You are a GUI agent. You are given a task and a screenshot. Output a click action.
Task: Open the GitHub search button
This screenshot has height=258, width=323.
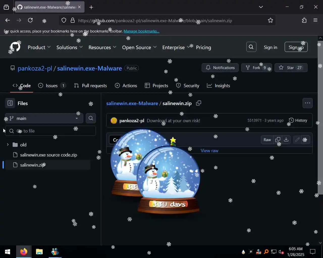click(x=251, y=47)
